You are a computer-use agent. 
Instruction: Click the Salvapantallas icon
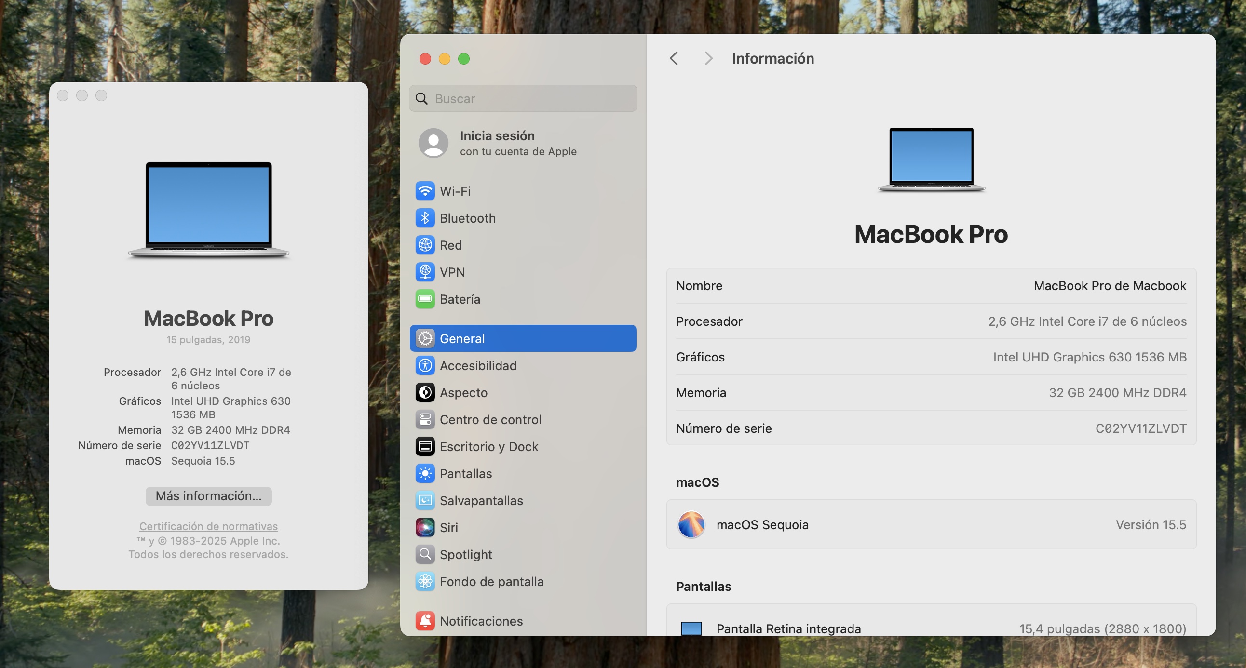(x=425, y=501)
